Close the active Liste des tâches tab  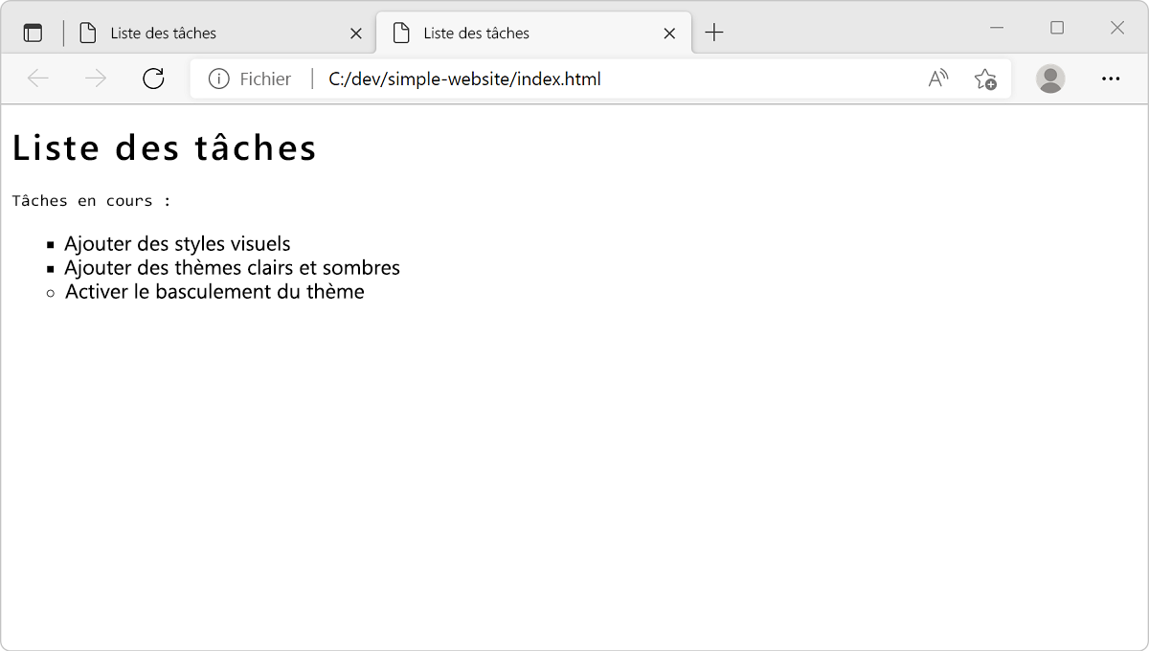[x=669, y=34]
